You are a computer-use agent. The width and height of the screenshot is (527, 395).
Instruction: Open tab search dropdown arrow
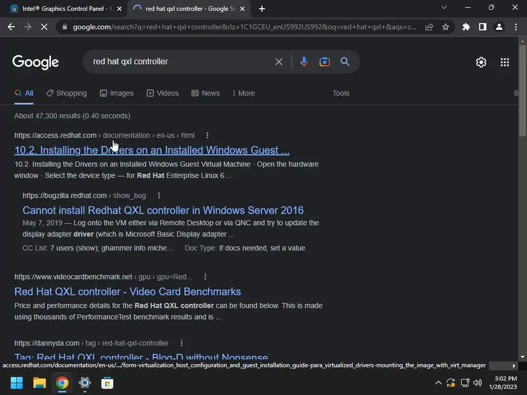444,7
